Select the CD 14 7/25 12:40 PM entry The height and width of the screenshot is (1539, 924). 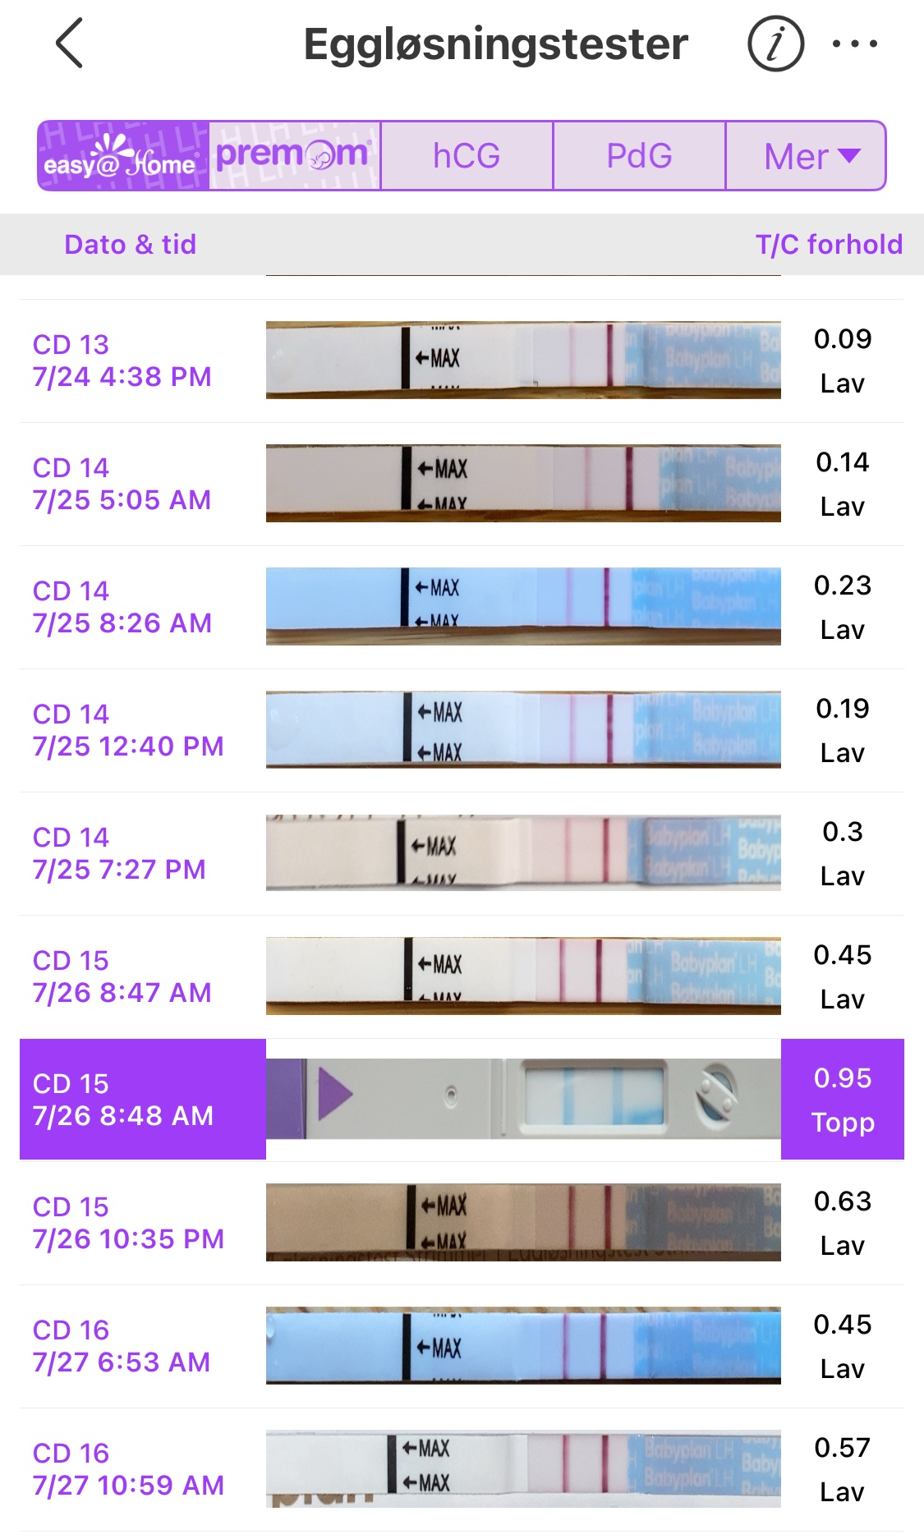(x=128, y=730)
